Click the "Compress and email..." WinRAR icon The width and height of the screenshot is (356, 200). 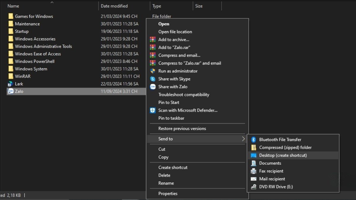152,55
